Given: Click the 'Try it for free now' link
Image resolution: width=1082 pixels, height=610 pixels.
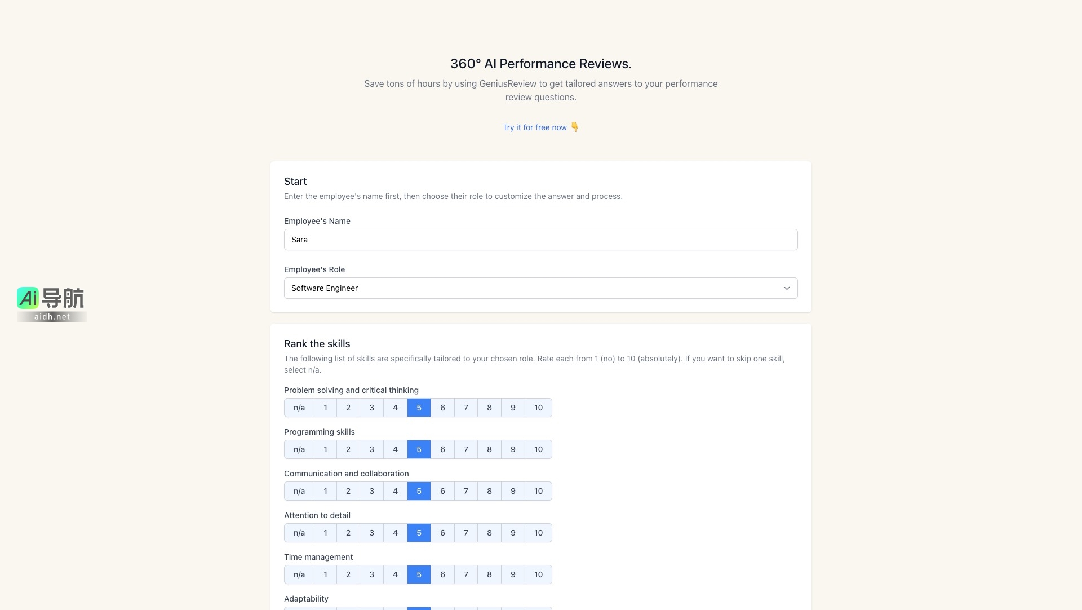Looking at the screenshot, I should 534,127.
